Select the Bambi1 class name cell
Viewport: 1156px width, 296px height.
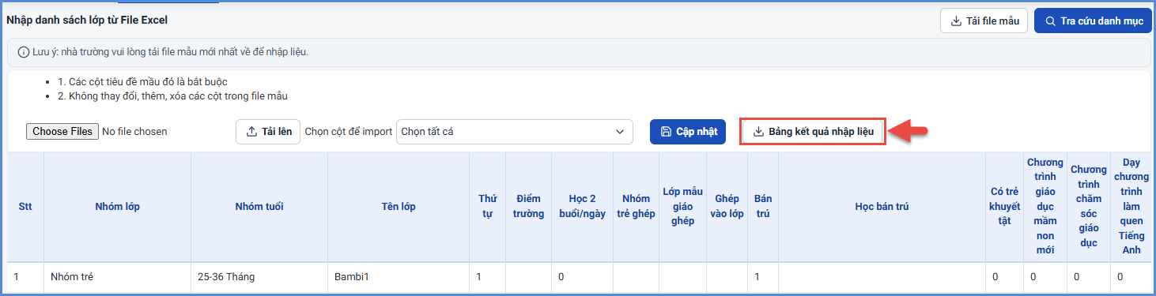pos(399,277)
